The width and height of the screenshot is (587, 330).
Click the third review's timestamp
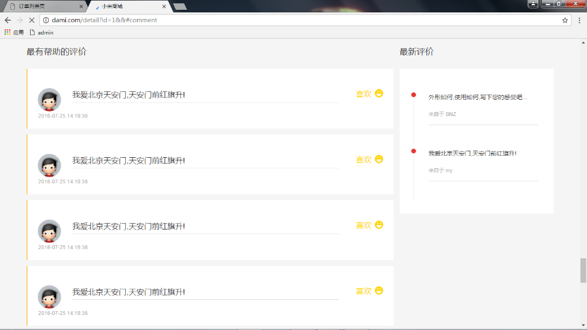[x=63, y=247]
